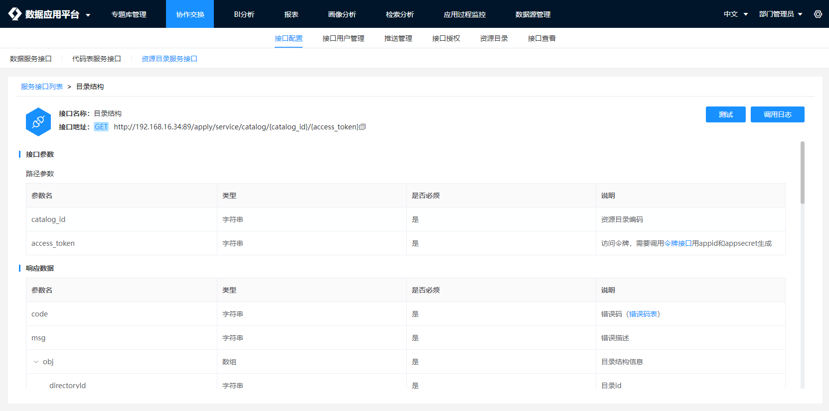Open the 错误码表 link

(x=643, y=314)
